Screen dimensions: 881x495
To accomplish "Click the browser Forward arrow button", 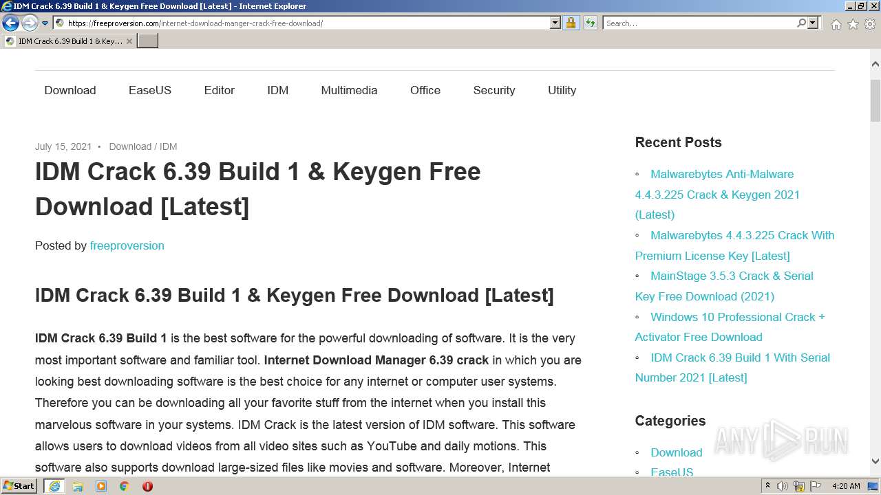I will (x=29, y=23).
